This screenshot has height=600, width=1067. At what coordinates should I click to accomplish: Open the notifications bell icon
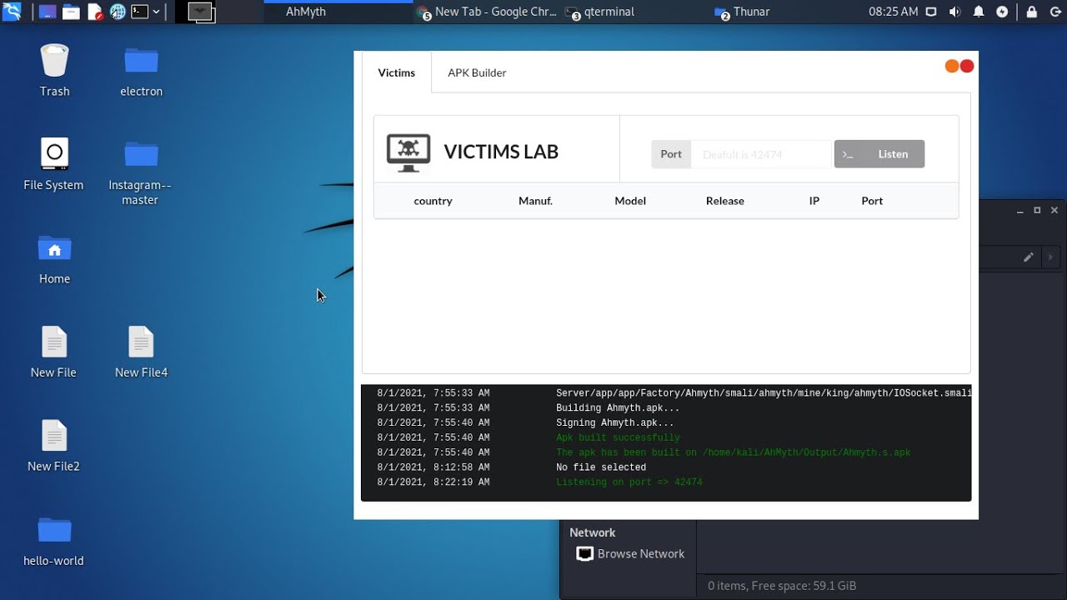coord(979,12)
